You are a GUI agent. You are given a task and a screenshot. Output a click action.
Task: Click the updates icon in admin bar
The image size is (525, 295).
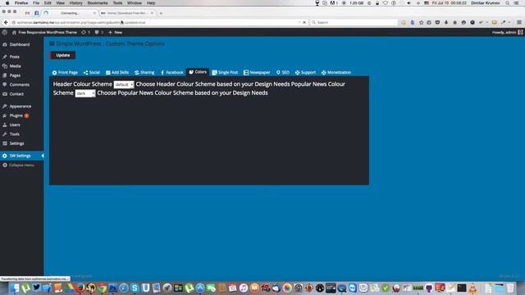pyautogui.click(x=85, y=33)
